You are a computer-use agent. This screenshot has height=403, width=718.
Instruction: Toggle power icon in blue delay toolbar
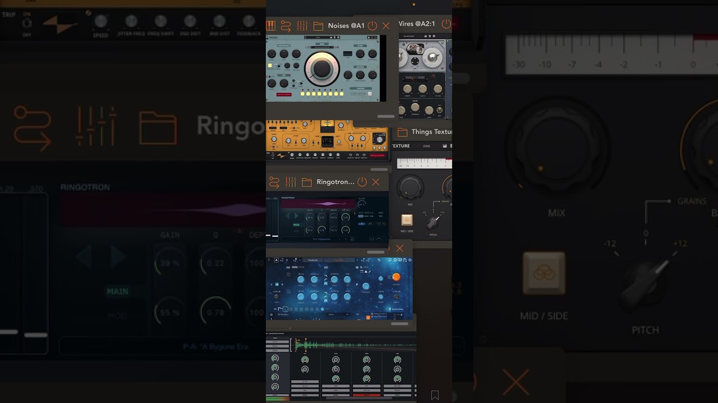pyautogui.click(x=409, y=260)
